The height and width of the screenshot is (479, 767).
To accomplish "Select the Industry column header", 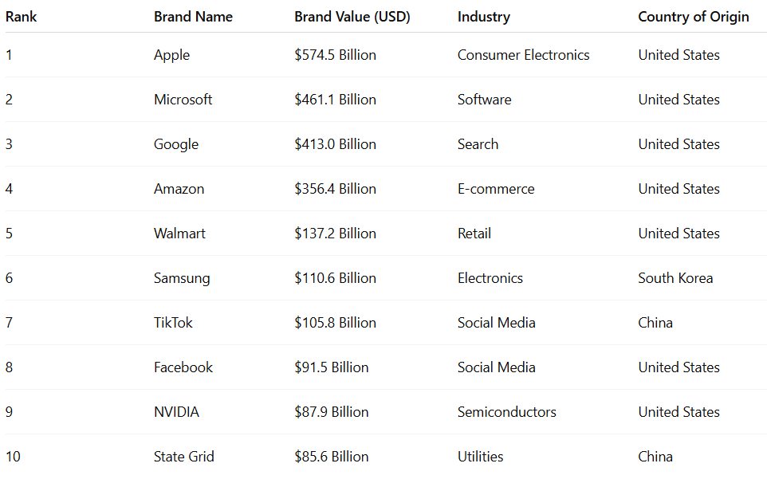I will click(483, 17).
